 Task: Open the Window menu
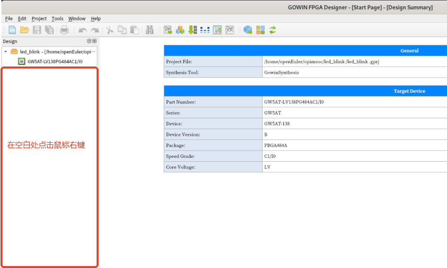click(x=77, y=18)
